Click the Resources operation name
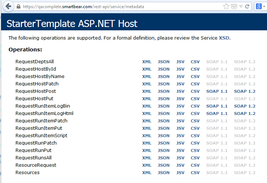This screenshot has width=267, height=183. click(x=27, y=173)
